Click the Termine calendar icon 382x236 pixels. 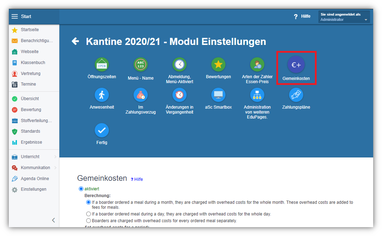pos(14,84)
